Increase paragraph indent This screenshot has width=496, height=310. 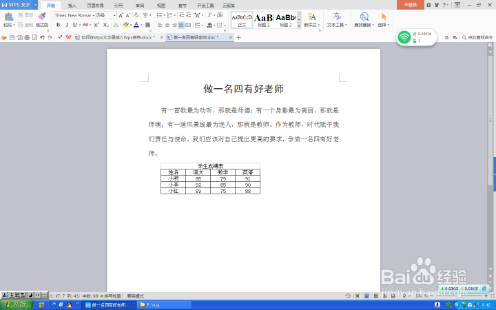coord(189,15)
